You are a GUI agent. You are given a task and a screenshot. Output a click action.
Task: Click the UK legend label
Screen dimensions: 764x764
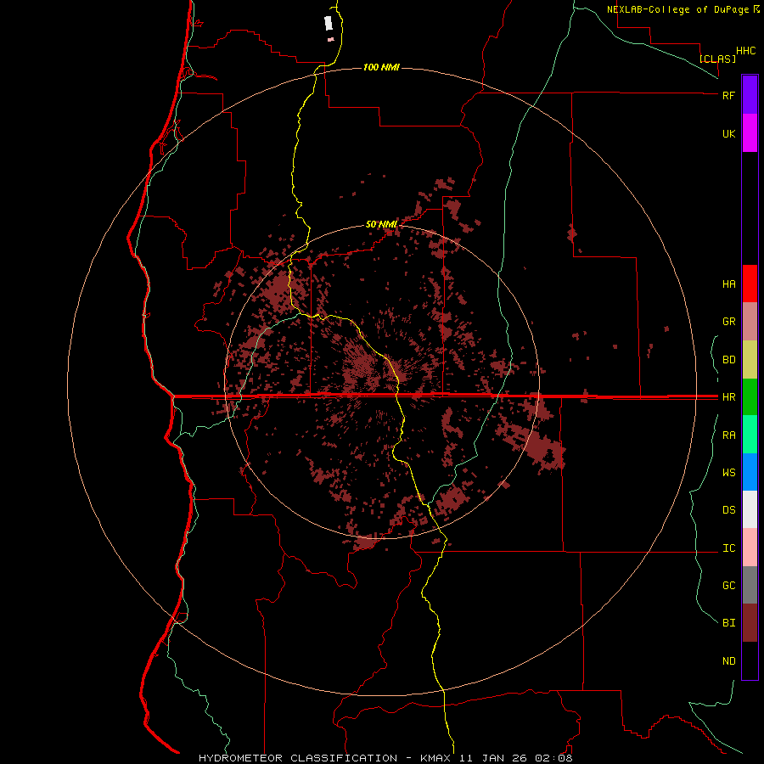(x=728, y=134)
